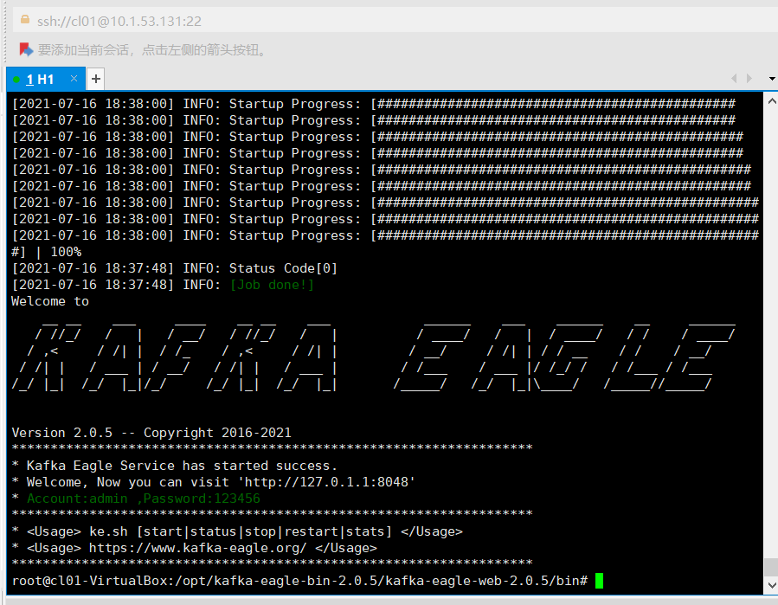
Task: Open a new tab with the plus button
Action: 96,79
